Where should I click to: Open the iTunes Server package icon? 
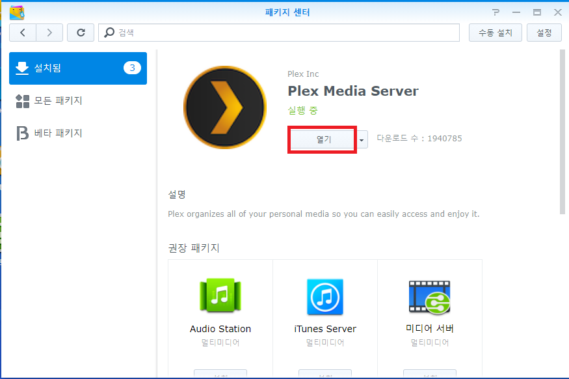[324, 296]
